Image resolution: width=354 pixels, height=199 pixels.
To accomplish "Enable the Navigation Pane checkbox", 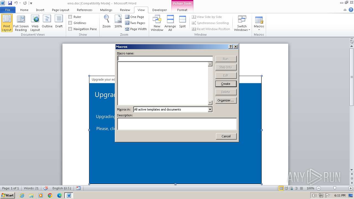I will point(70,29).
